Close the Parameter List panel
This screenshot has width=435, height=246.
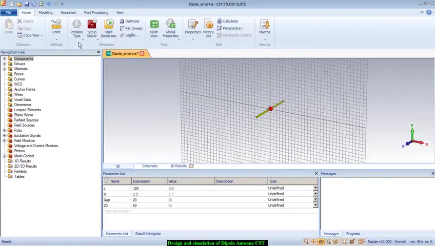pyautogui.click(x=317, y=173)
